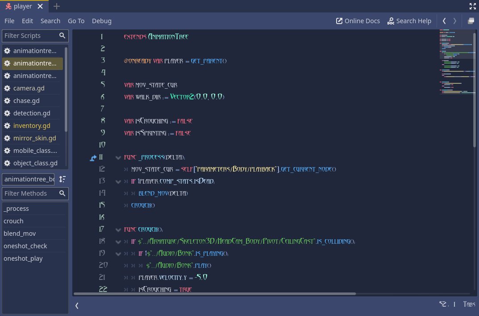The height and width of the screenshot is (316, 479).
Task: Open the Go To menu
Action: pyautogui.click(x=76, y=21)
